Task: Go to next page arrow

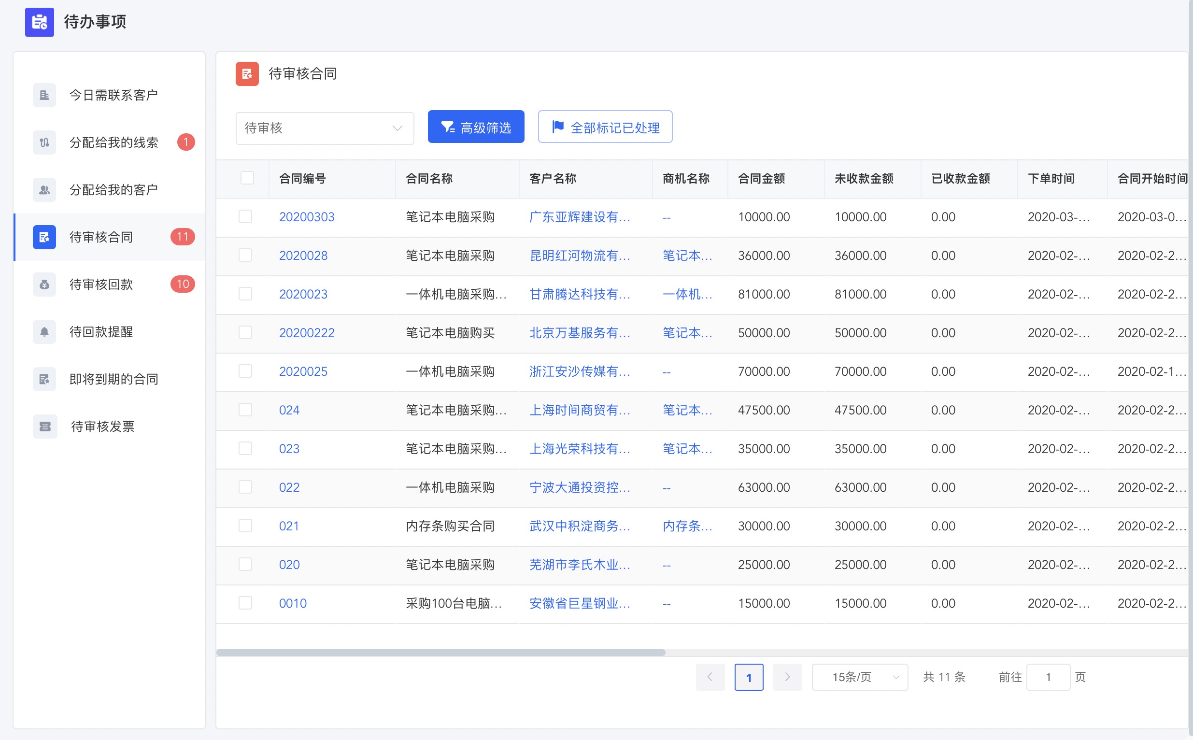Action: click(787, 677)
